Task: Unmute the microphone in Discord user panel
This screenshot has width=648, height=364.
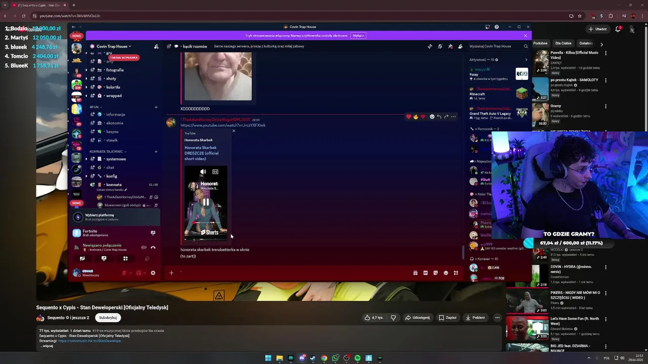Action: click(124, 273)
